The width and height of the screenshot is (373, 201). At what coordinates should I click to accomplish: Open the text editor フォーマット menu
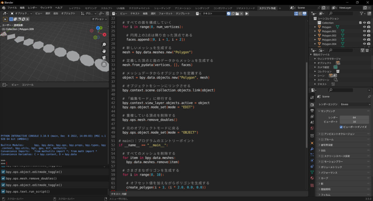click(x=166, y=13)
